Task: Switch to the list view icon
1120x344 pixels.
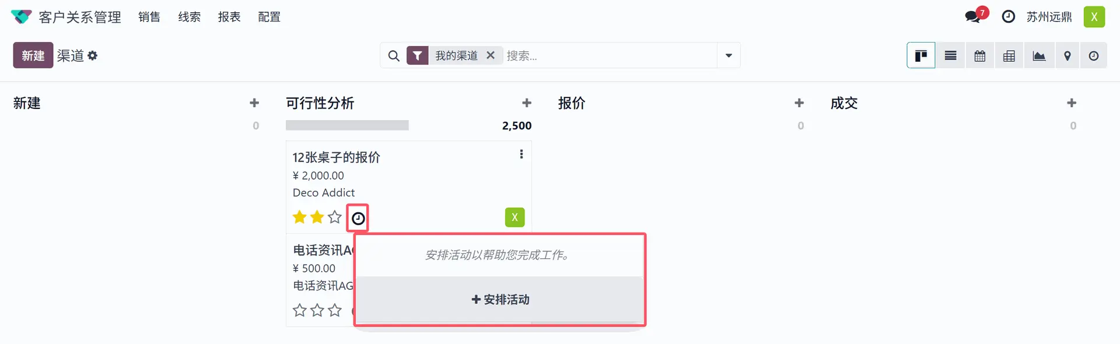Action: [950, 56]
